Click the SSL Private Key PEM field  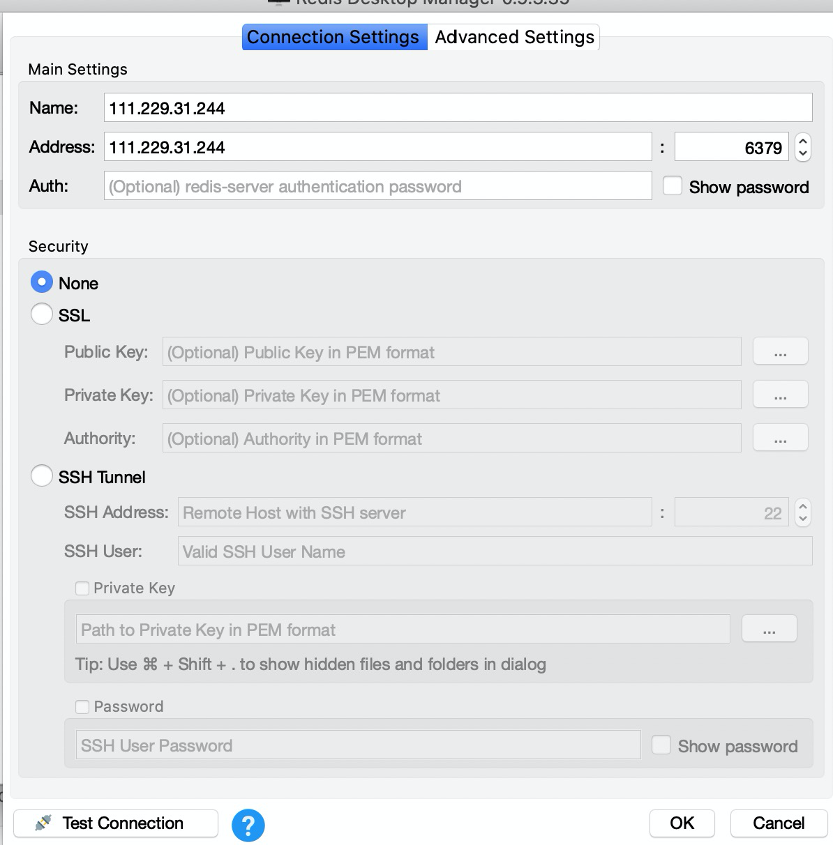(451, 395)
